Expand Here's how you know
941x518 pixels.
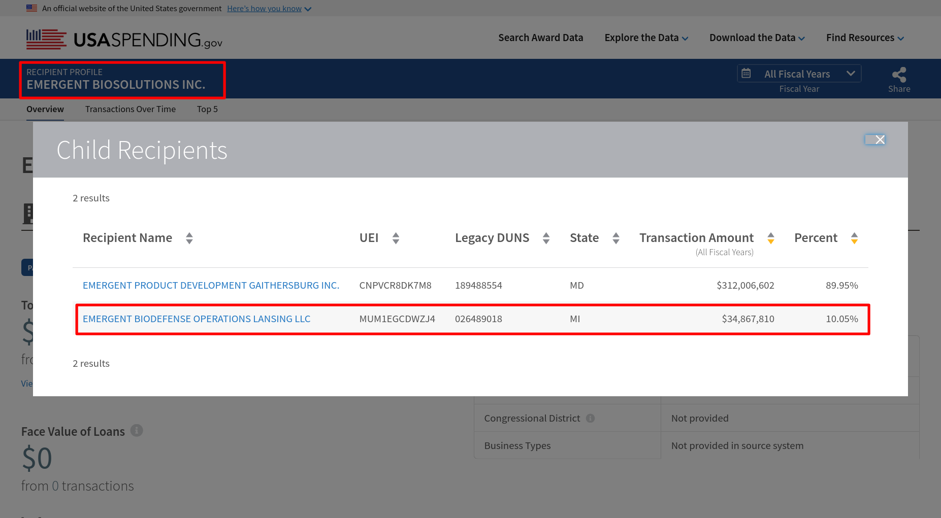coord(269,8)
